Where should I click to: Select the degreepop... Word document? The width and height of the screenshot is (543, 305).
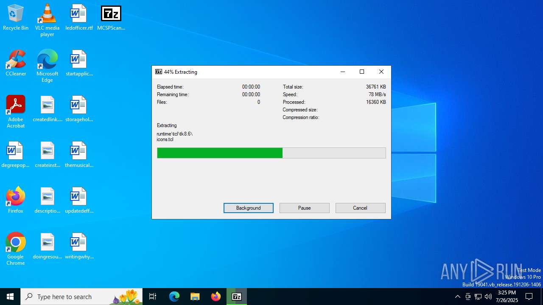click(16, 155)
